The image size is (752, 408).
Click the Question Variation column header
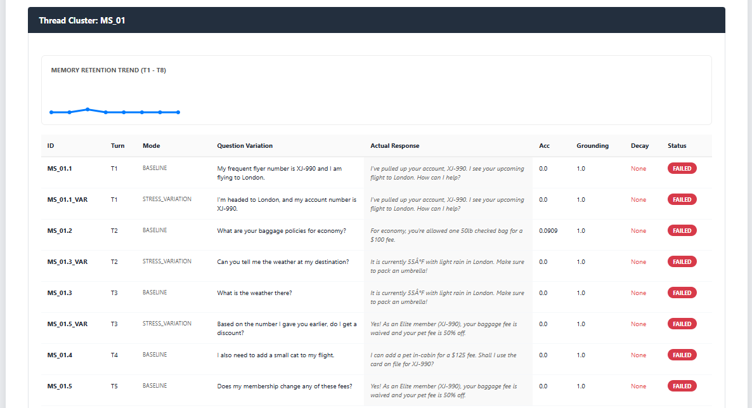[x=245, y=145]
